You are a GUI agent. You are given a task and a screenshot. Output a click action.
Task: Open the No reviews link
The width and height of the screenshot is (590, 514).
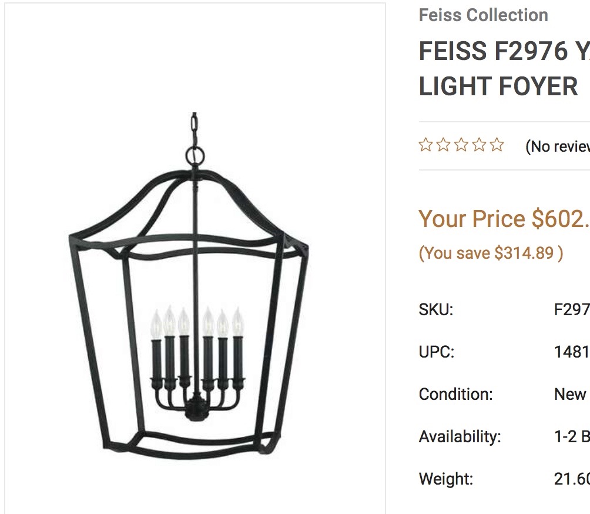coord(557,146)
